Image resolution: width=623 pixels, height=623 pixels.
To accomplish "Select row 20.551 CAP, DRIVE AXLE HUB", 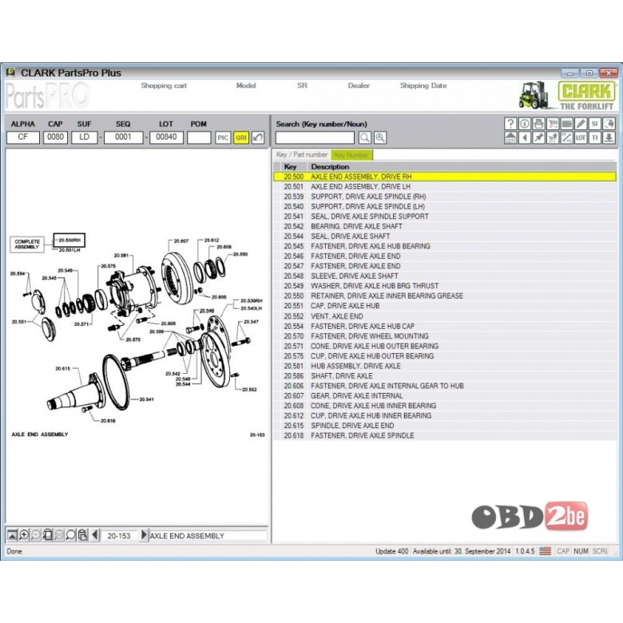I will tap(445, 306).
